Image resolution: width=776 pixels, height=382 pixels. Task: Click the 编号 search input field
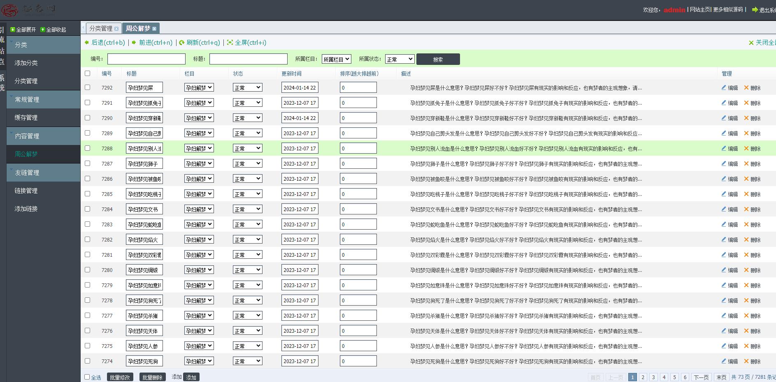(146, 59)
